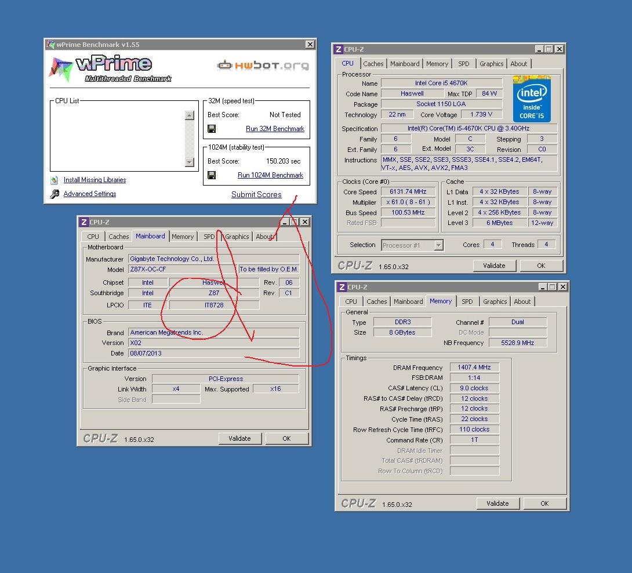Click BIOS date field 08/07/2013
This screenshot has height=573, width=632.
[213, 353]
